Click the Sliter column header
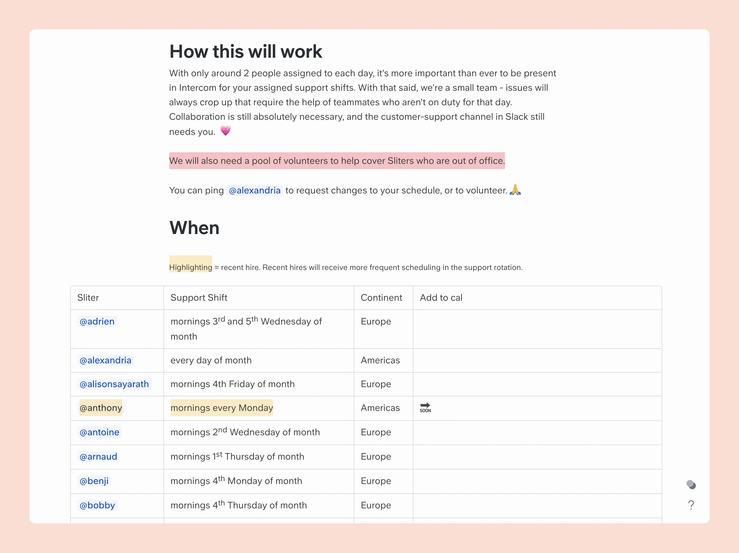 88,298
